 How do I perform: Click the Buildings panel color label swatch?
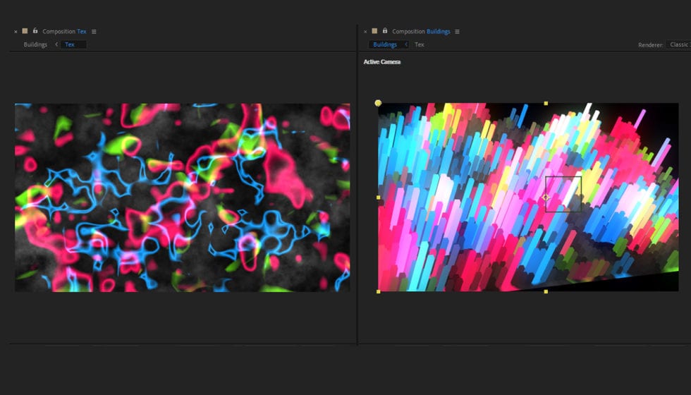pyautogui.click(x=374, y=31)
